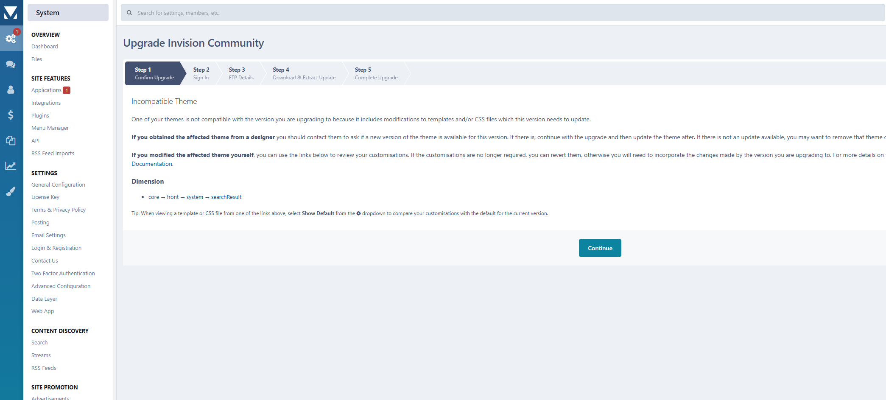
Task: Open the Pages documents icon
Action: (11, 140)
